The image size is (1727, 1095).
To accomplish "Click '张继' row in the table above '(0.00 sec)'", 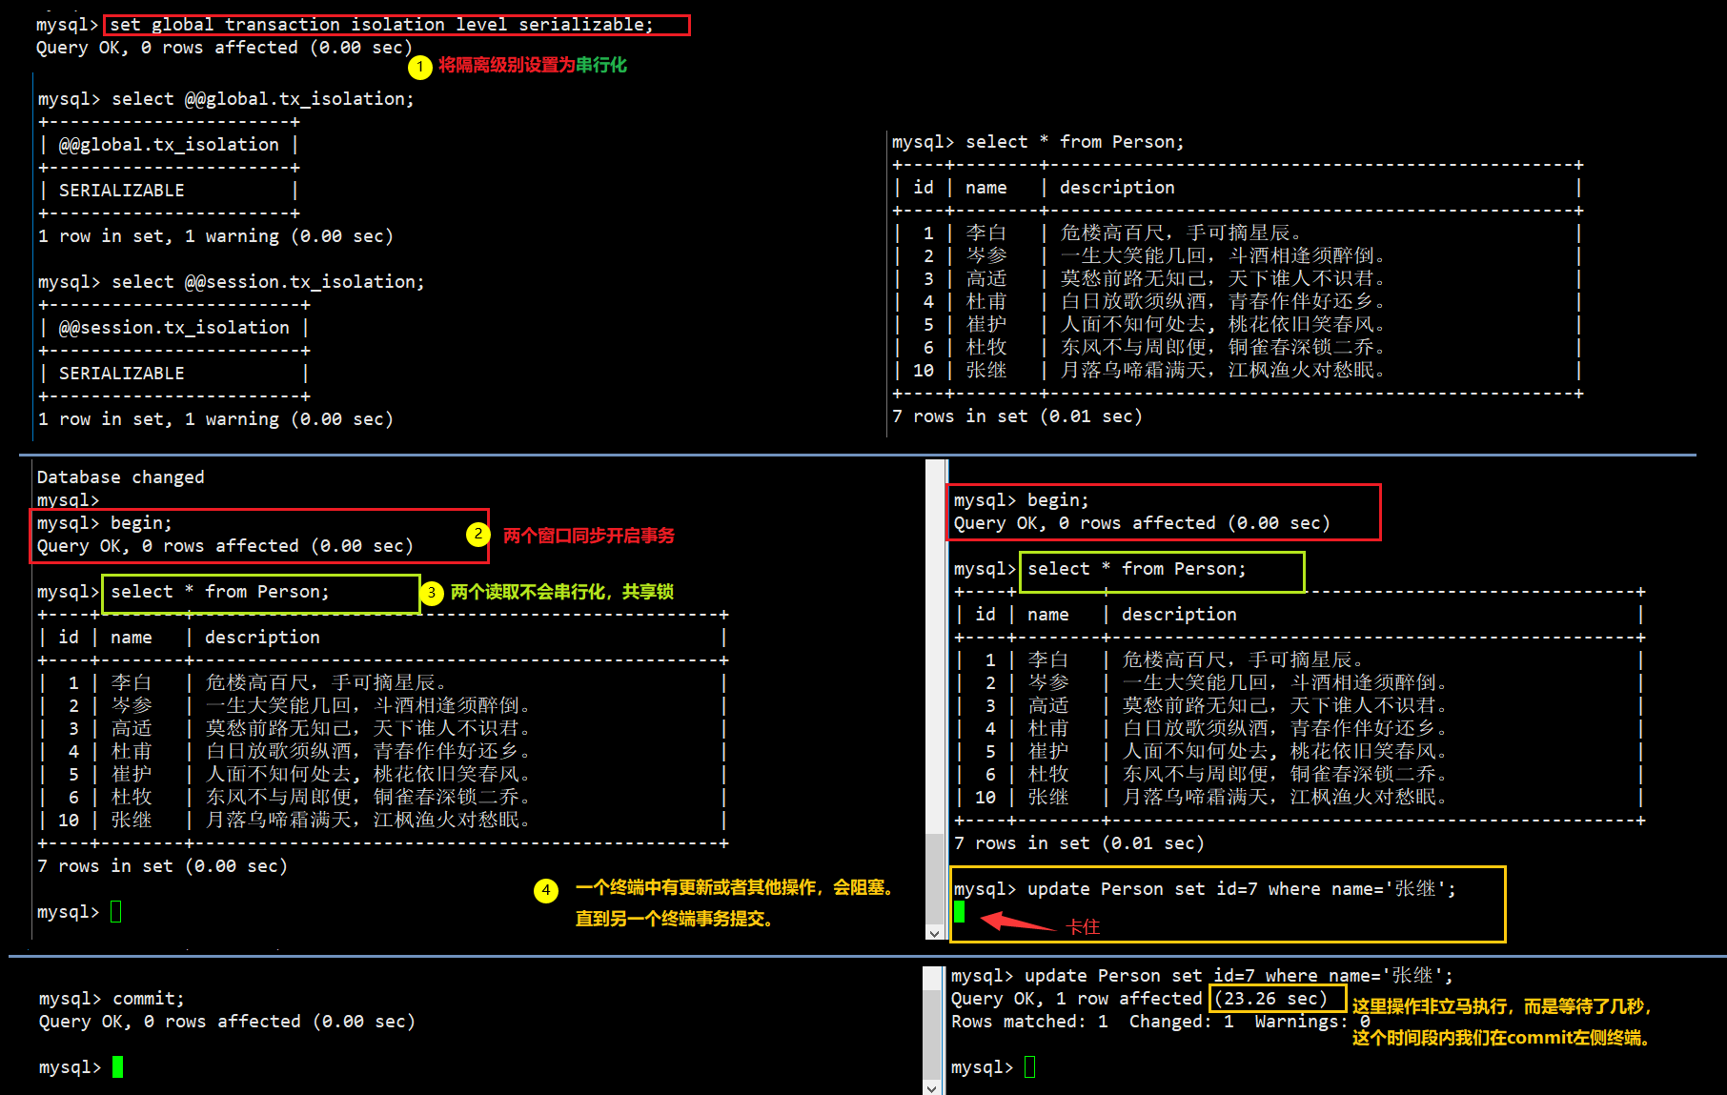I will pos(381,821).
